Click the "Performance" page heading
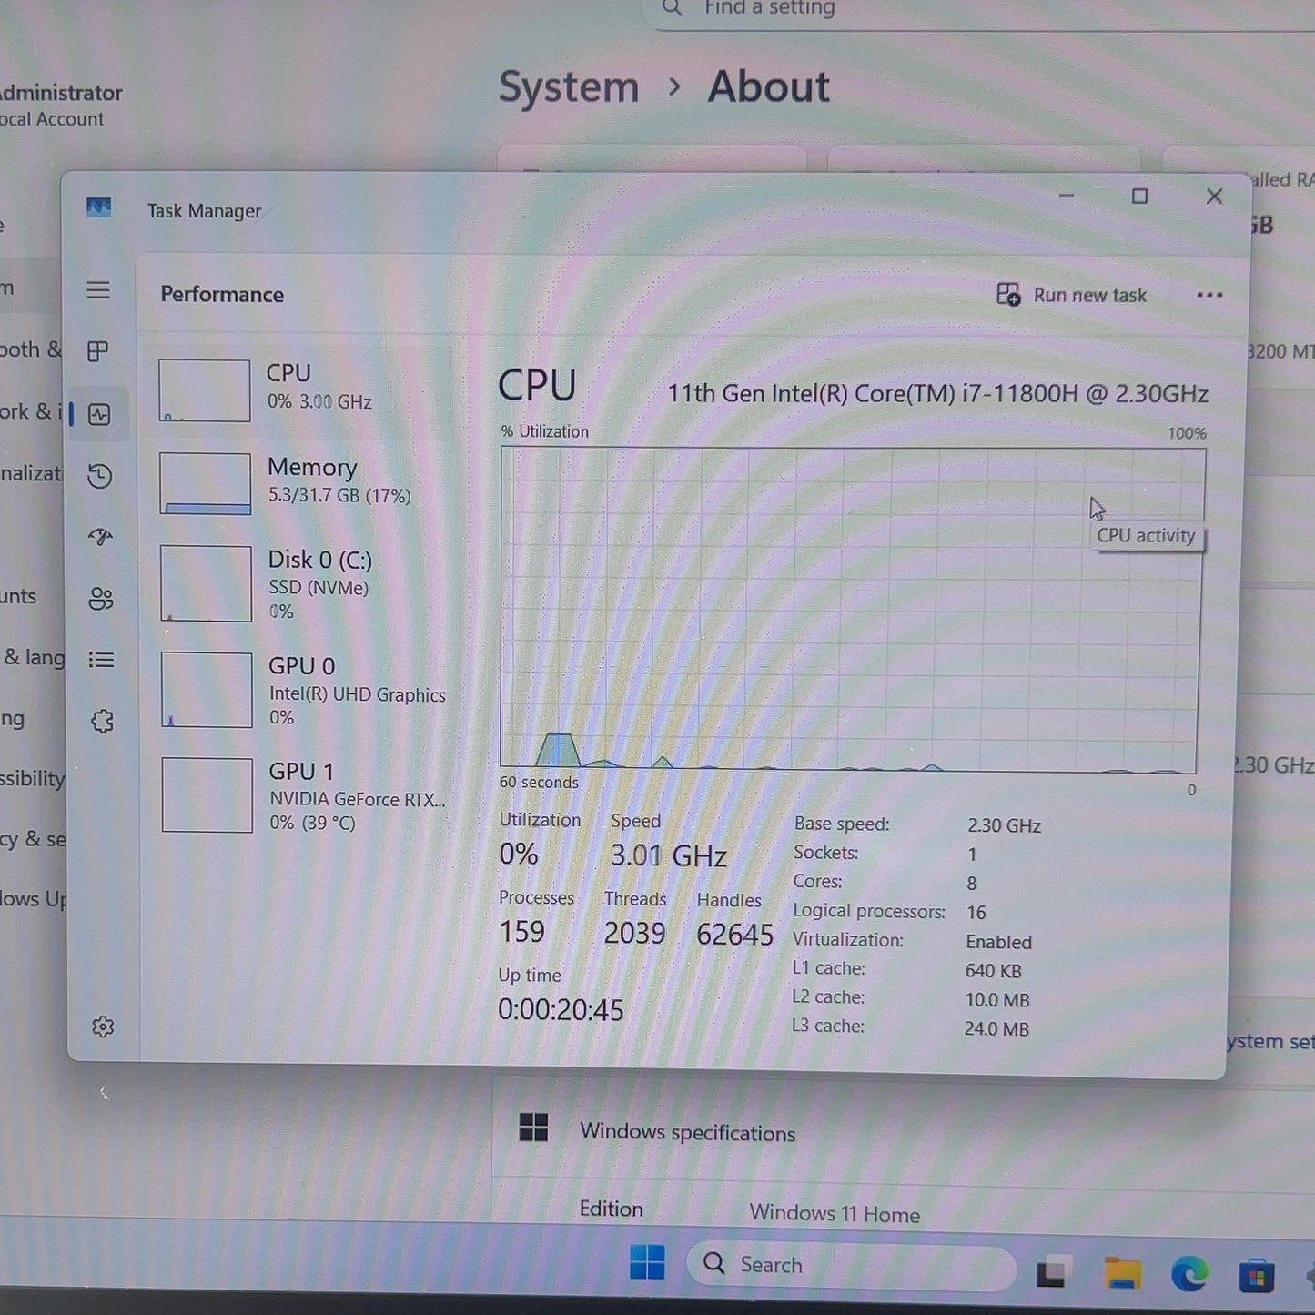 pyautogui.click(x=222, y=294)
